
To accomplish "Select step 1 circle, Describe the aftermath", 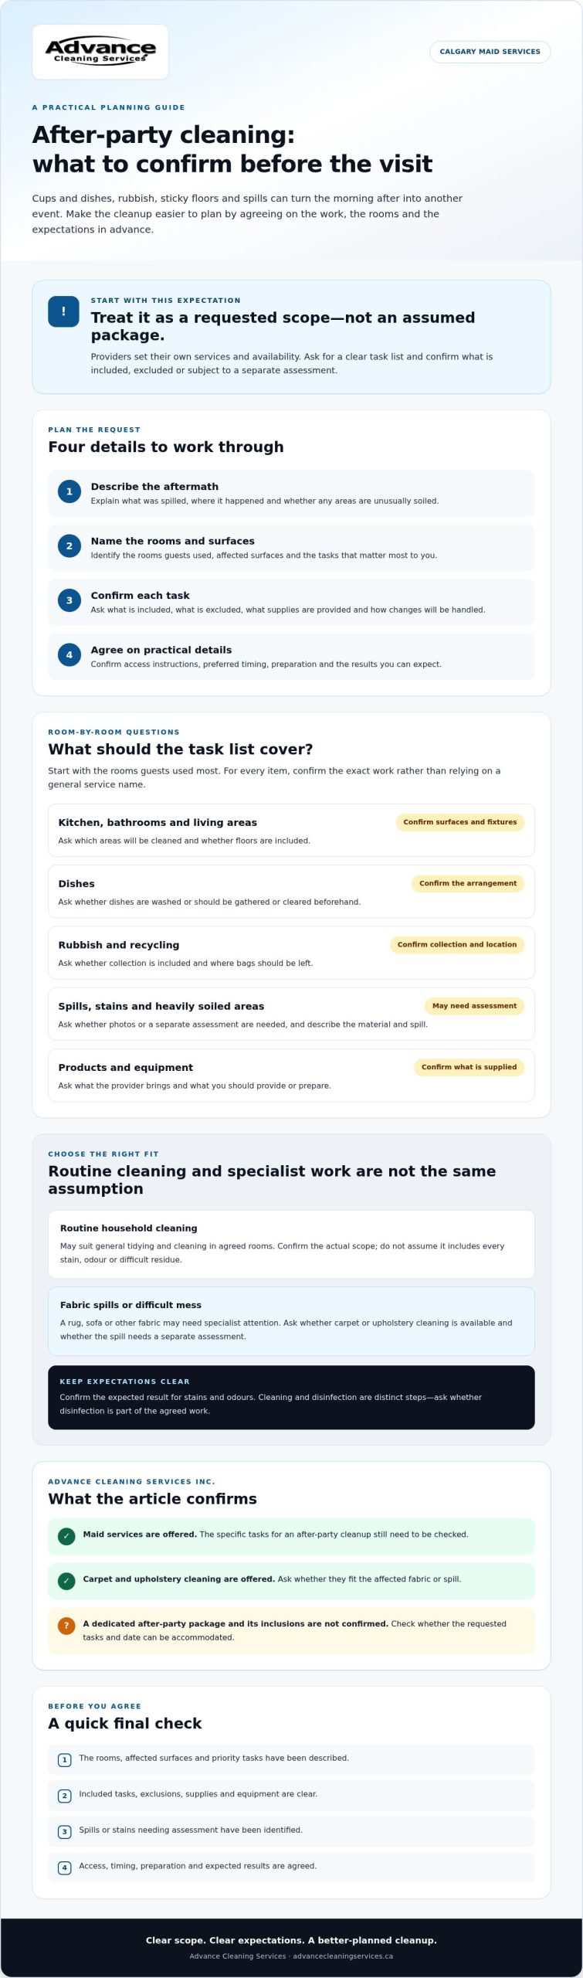I will 69,491.
